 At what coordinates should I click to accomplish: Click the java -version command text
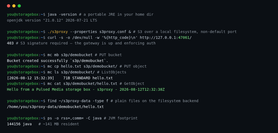click(62, 14)
